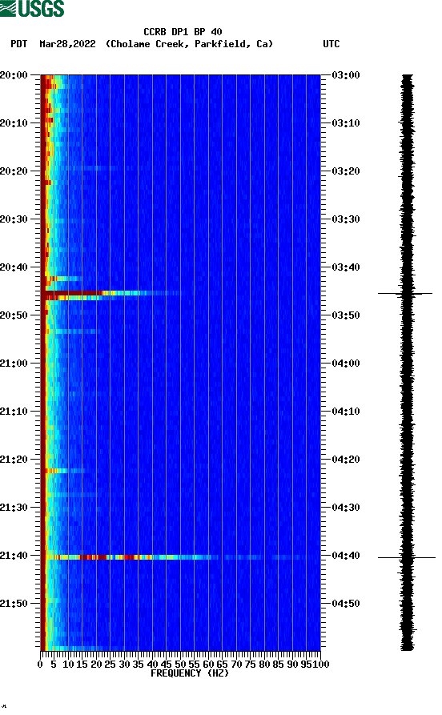Click the '03:30' UTC time label

346,219
